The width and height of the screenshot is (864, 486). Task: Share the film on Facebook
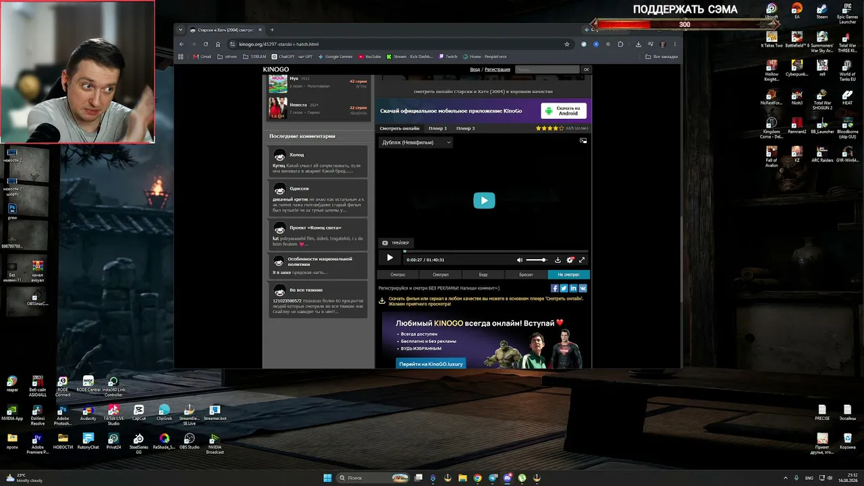tap(555, 288)
